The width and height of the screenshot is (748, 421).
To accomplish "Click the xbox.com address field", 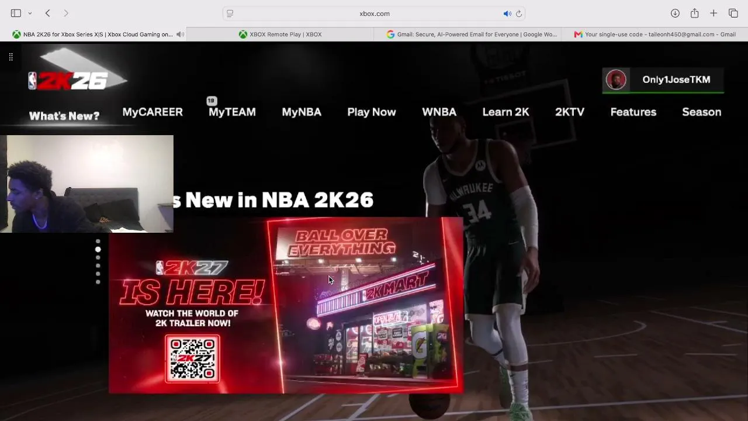I will pyautogui.click(x=375, y=13).
